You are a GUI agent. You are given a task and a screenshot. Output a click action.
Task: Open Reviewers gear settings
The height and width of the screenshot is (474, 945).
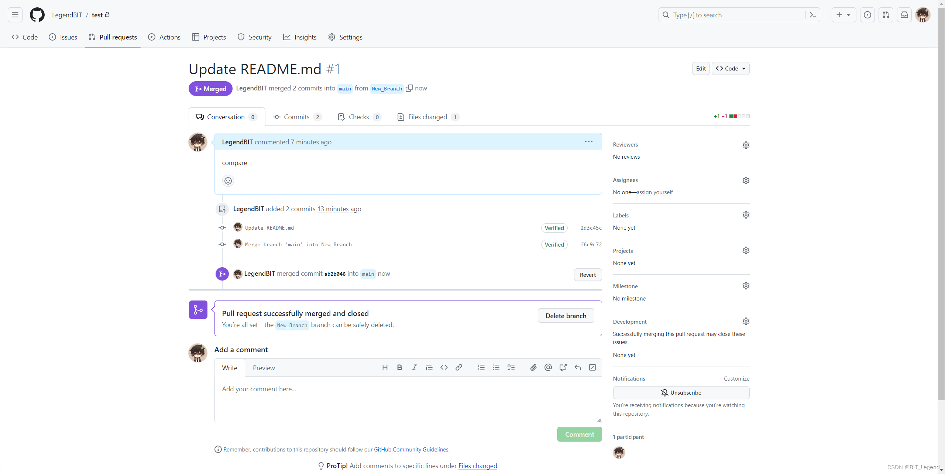(746, 145)
